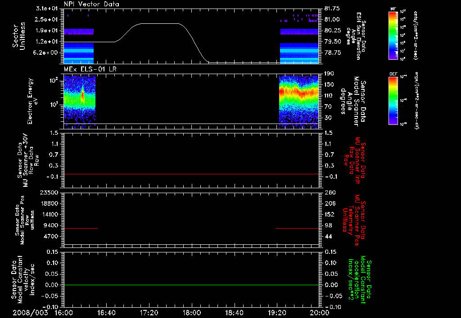Click the 16:40 time axis label
The width and height of the screenshot is (461, 318).
(106, 313)
